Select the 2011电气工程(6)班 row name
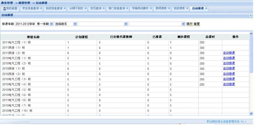 click(17, 100)
